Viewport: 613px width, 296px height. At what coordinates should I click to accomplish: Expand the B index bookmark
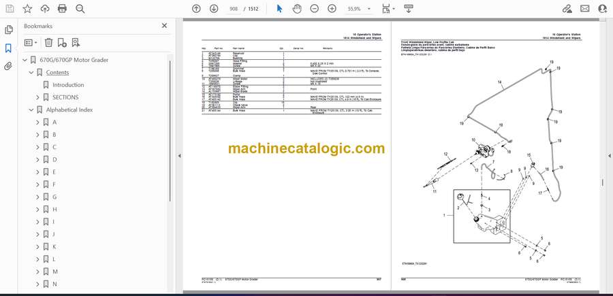tap(37, 135)
